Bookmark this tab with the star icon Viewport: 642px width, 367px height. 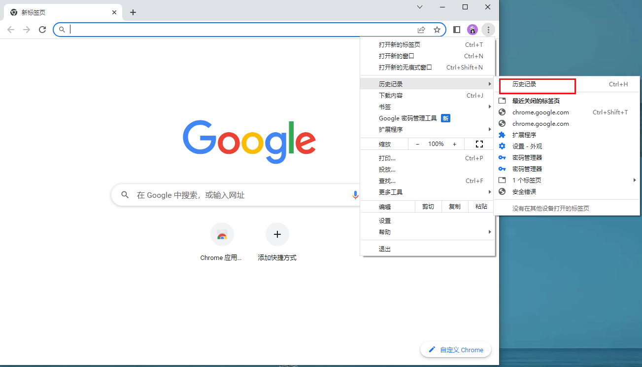[x=437, y=30]
